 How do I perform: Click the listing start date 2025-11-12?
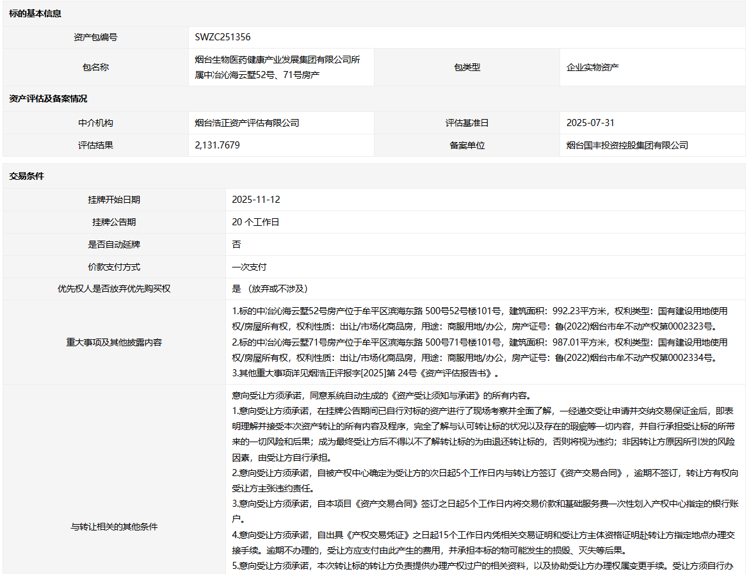[256, 200]
